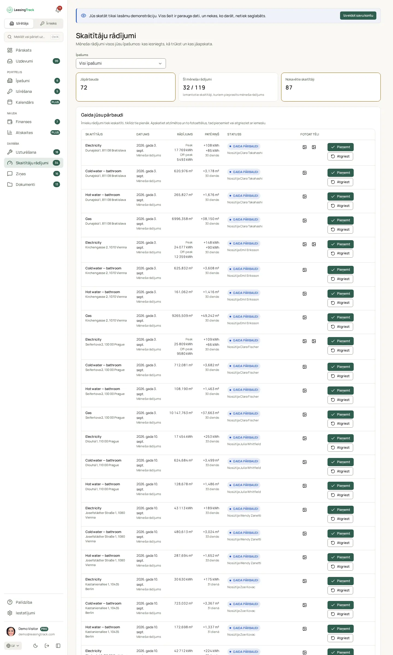393x655 pixels.
Task: Open second photo of Kirchengasse Electricity reading
Action: click(x=314, y=244)
